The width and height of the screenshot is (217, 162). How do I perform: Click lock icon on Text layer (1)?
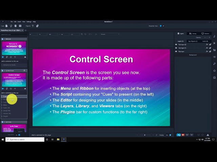[210, 48]
